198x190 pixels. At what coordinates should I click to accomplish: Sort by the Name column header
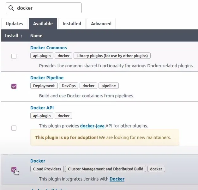pos(36,36)
